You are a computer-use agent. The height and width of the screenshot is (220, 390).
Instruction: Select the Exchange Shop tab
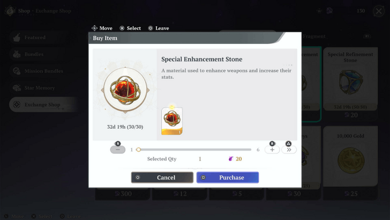tap(42, 105)
